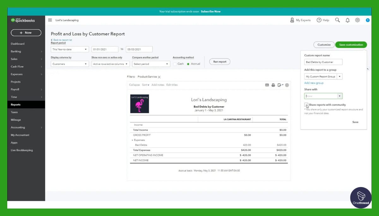379x216 pixels.
Task: Open the Select period comparison dropdown
Action: pos(151,64)
